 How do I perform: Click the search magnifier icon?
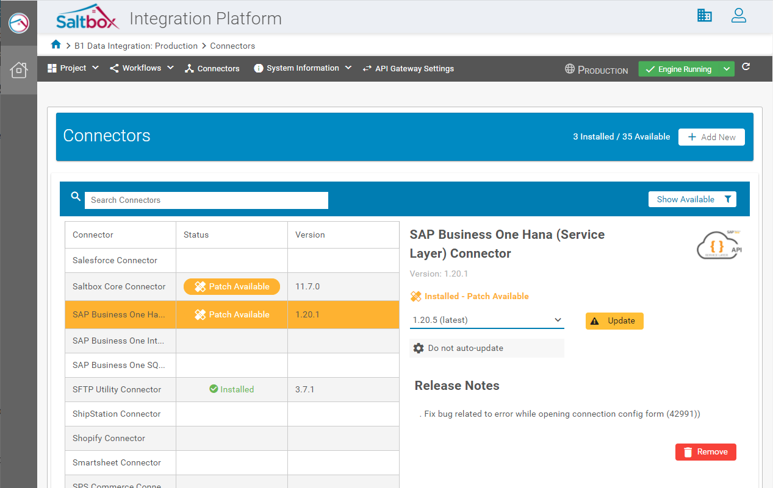click(x=76, y=196)
